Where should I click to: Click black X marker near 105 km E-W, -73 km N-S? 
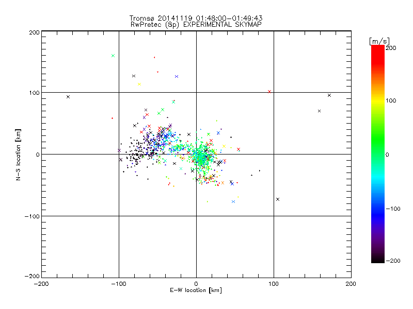point(278,199)
